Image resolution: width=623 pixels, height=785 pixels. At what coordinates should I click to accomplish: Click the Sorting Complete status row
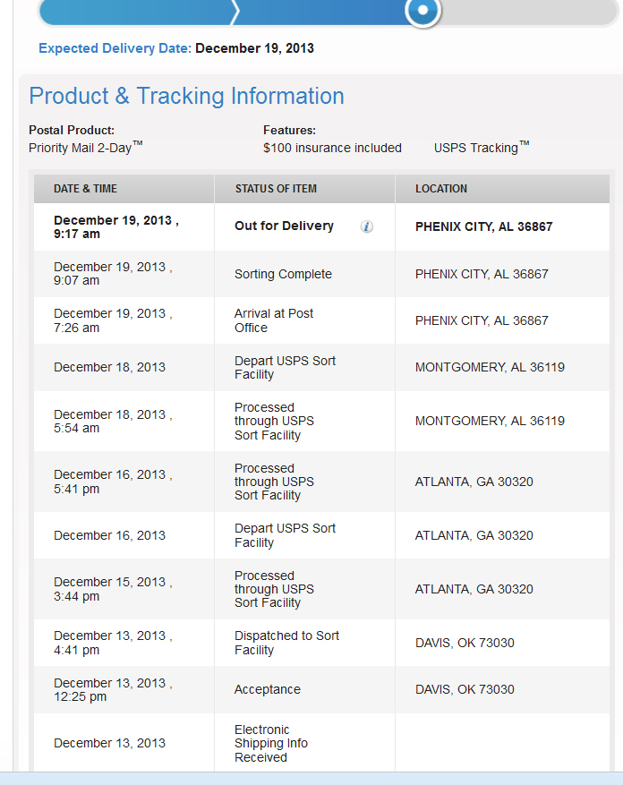[x=283, y=274]
